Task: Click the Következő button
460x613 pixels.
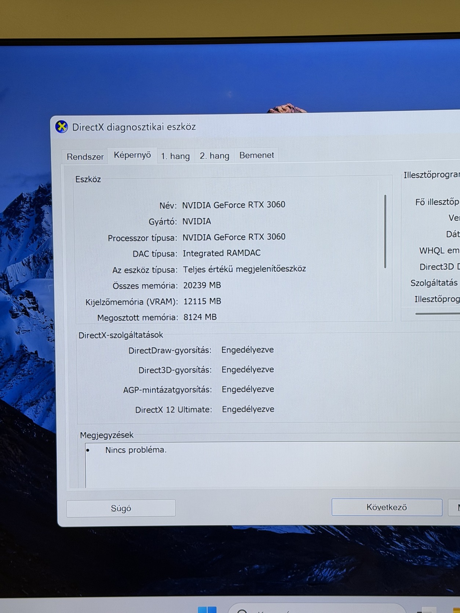Action: point(387,507)
